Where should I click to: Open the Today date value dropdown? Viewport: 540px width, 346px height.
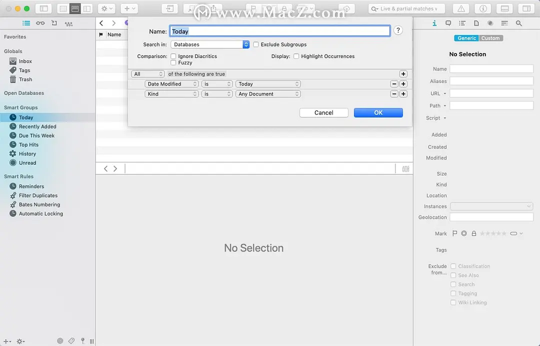tap(268, 83)
